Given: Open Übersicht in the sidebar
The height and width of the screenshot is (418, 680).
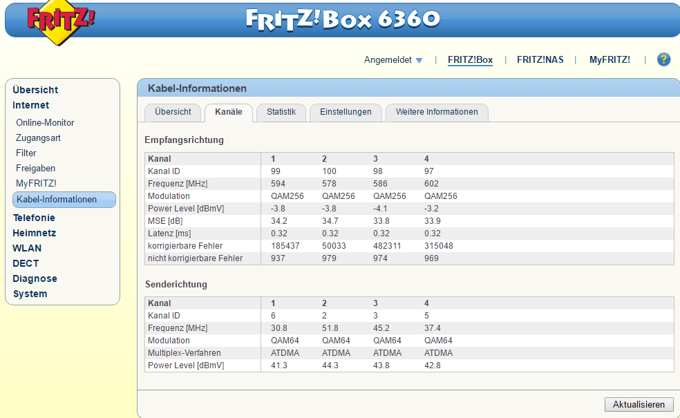Looking at the screenshot, I should tap(35, 90).
